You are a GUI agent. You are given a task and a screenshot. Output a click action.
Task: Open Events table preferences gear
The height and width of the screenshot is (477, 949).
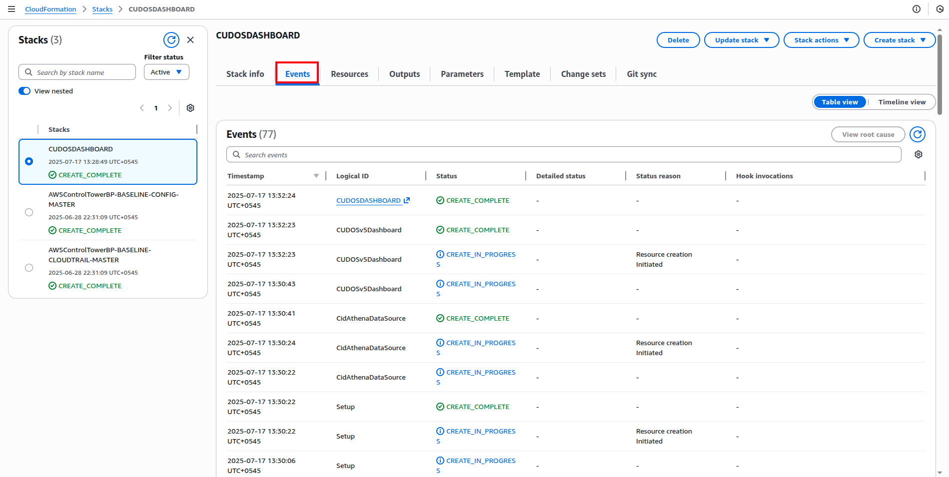918,154
